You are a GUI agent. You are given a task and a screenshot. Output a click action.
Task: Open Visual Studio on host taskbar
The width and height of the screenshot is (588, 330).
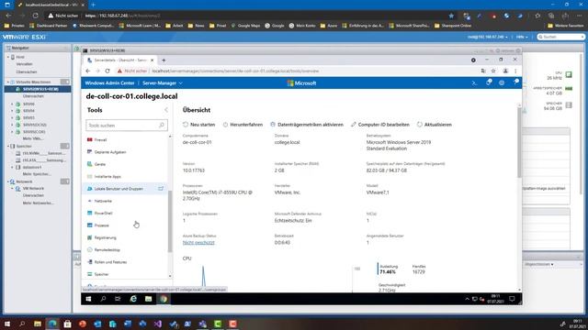158,324
